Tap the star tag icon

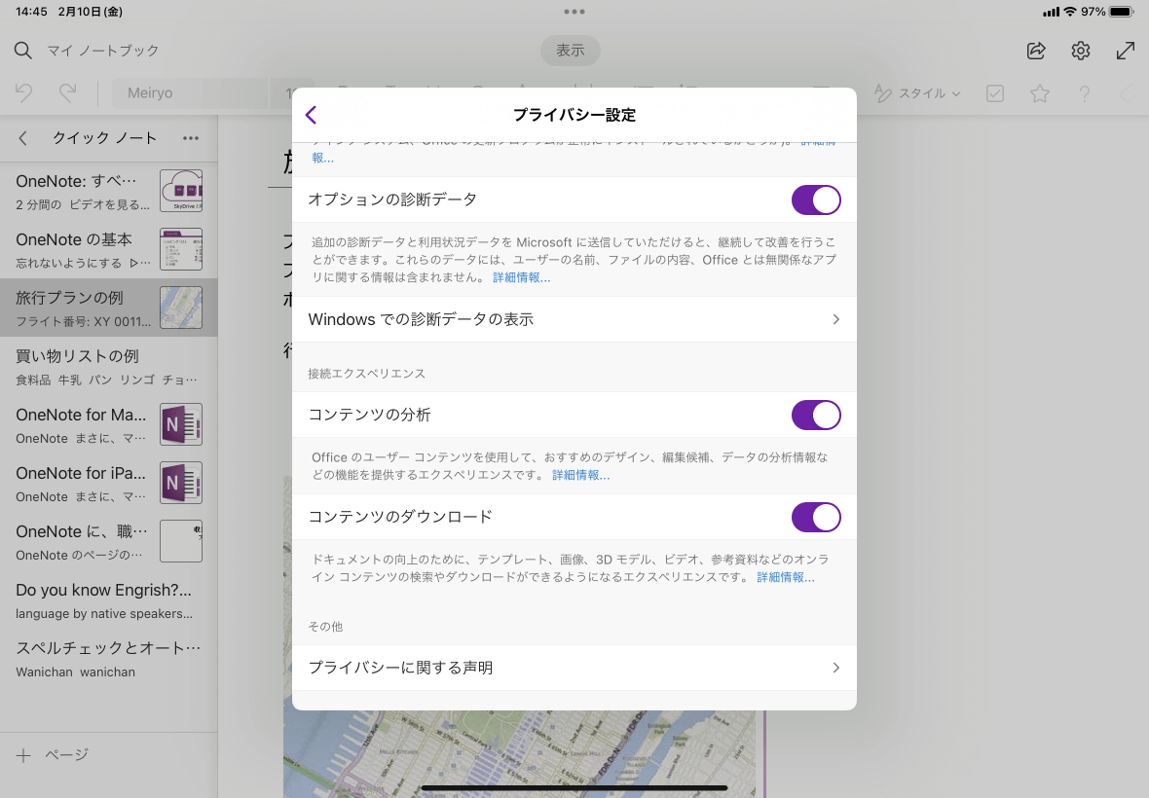click(x=1039, y=93)
